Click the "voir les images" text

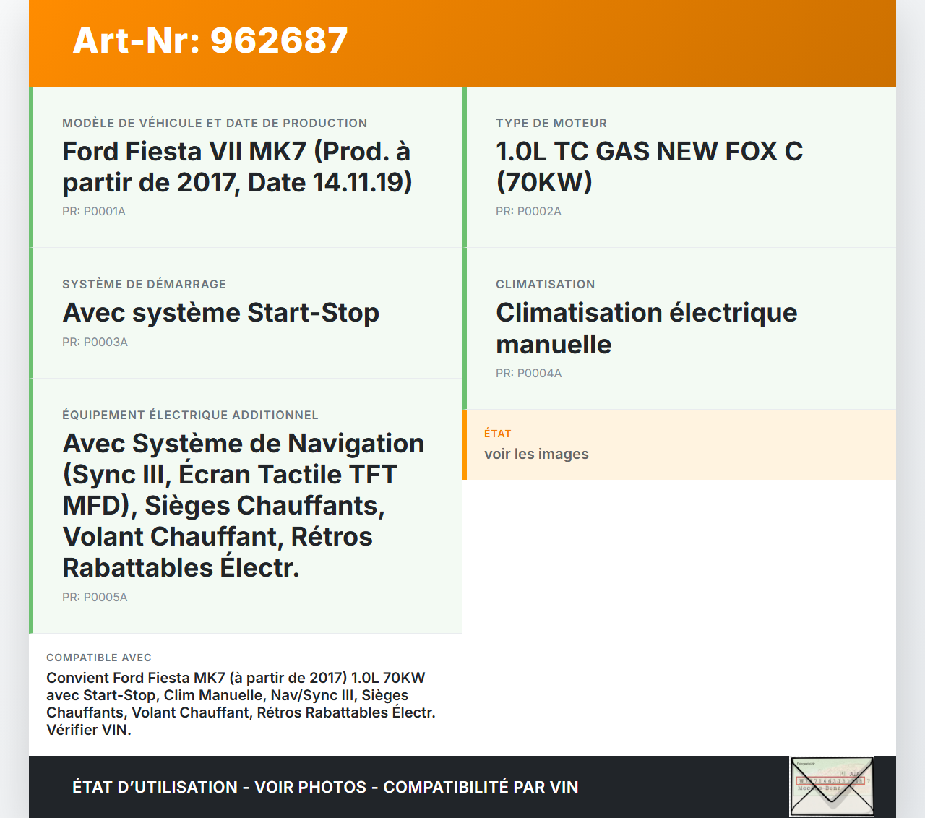click(x=536, y=454)
